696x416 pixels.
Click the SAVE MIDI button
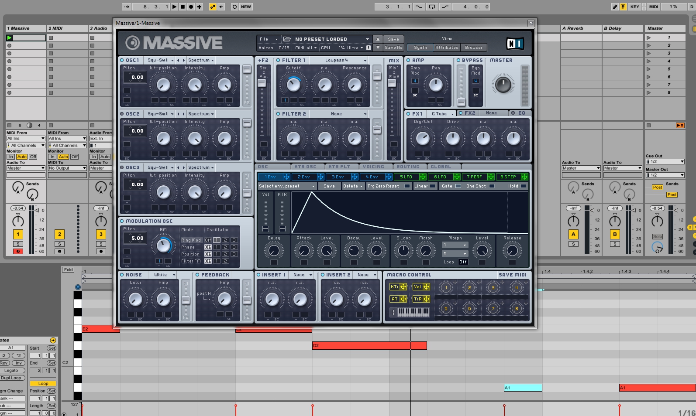[512, 275]
